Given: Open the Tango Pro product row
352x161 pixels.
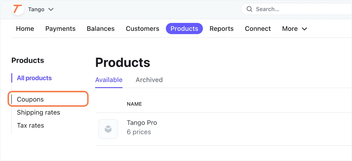Looking at the screenshot, I should pyautogui.click(x=224, y=129).
